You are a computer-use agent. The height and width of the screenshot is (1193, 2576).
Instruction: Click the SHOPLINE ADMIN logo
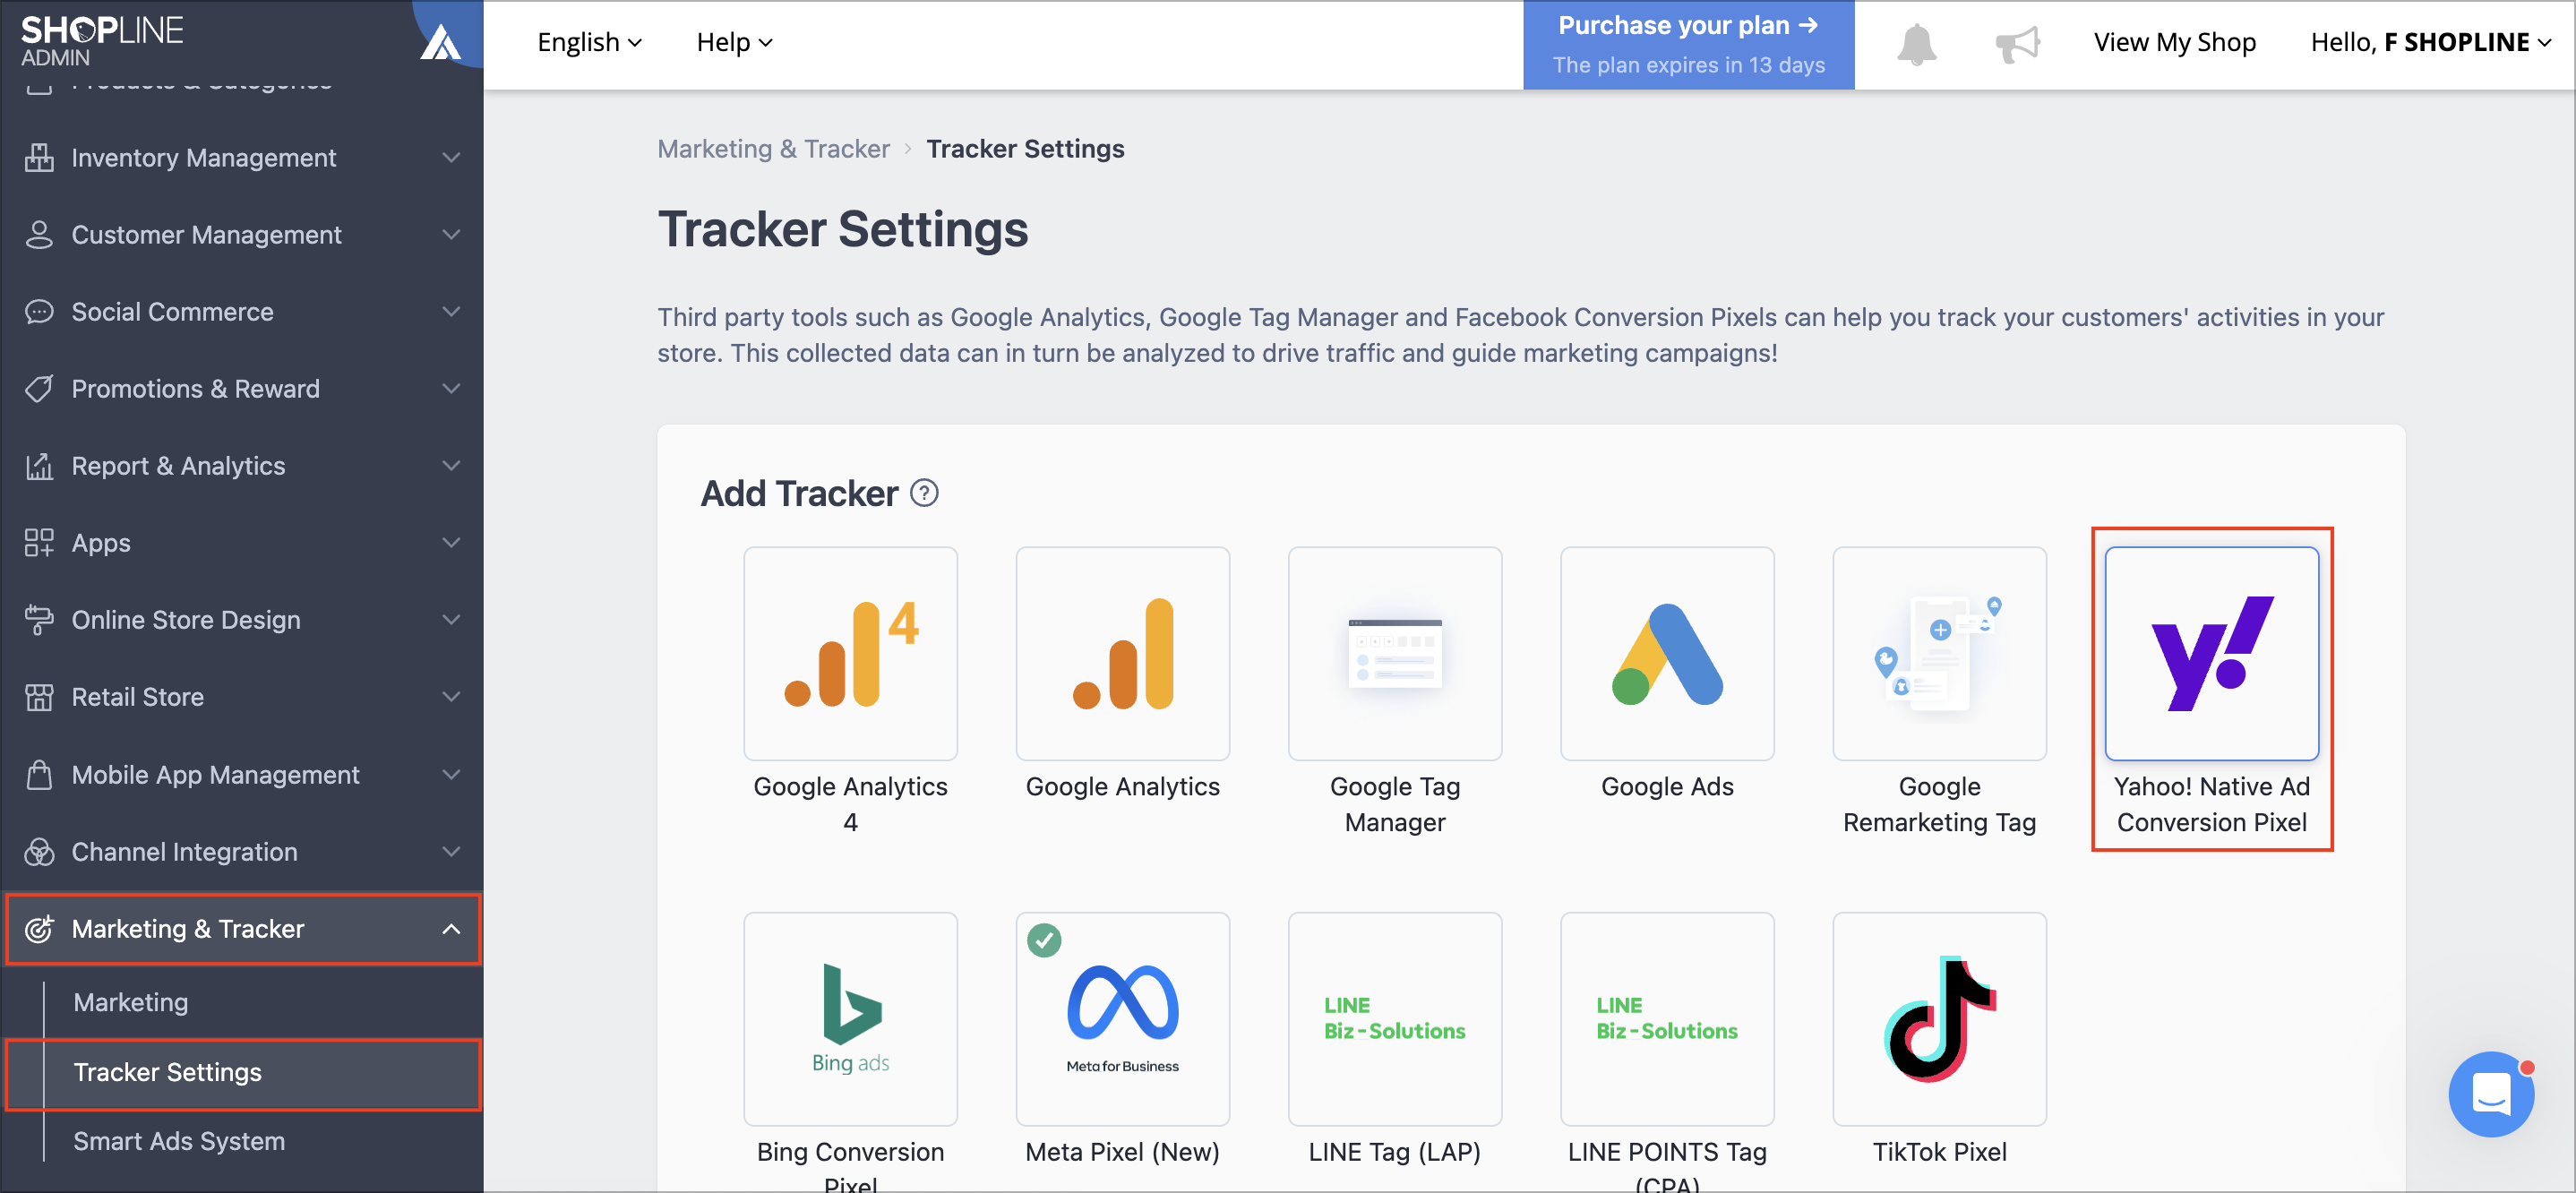click(102, 41)
